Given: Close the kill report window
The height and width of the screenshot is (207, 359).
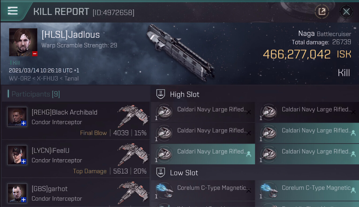Looking at the screenshot, I should click(x=346, y=12).
